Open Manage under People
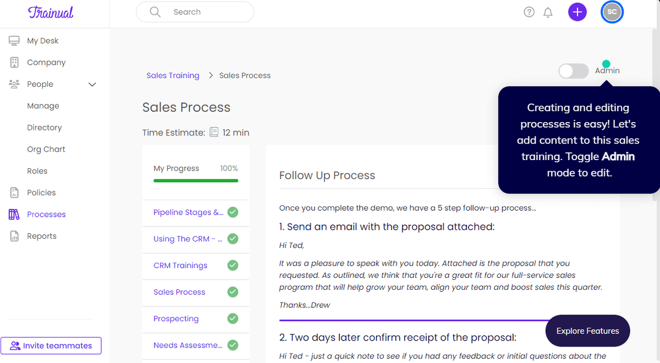 pyautogui.click(x=43, y=106)
